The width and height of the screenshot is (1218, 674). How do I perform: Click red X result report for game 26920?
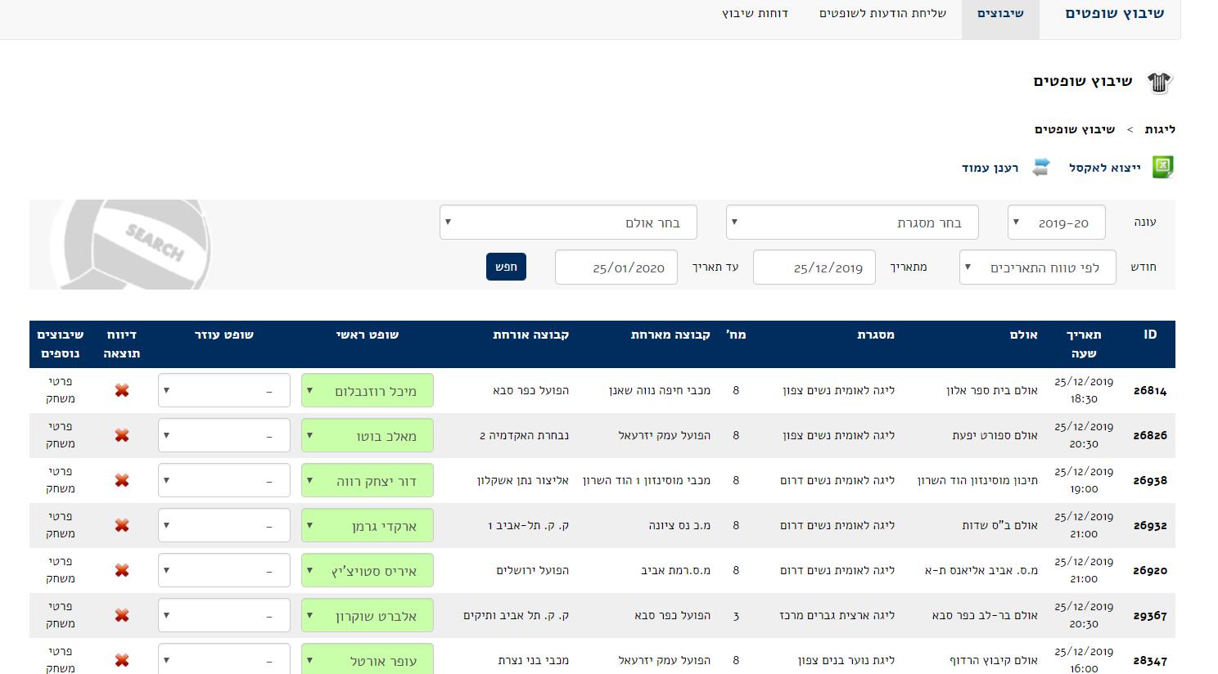tap(122, 570)
